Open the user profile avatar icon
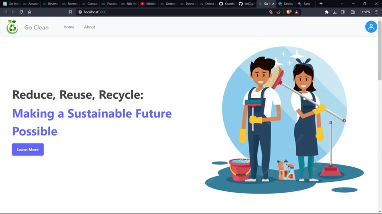 click(x=371, y=27)
